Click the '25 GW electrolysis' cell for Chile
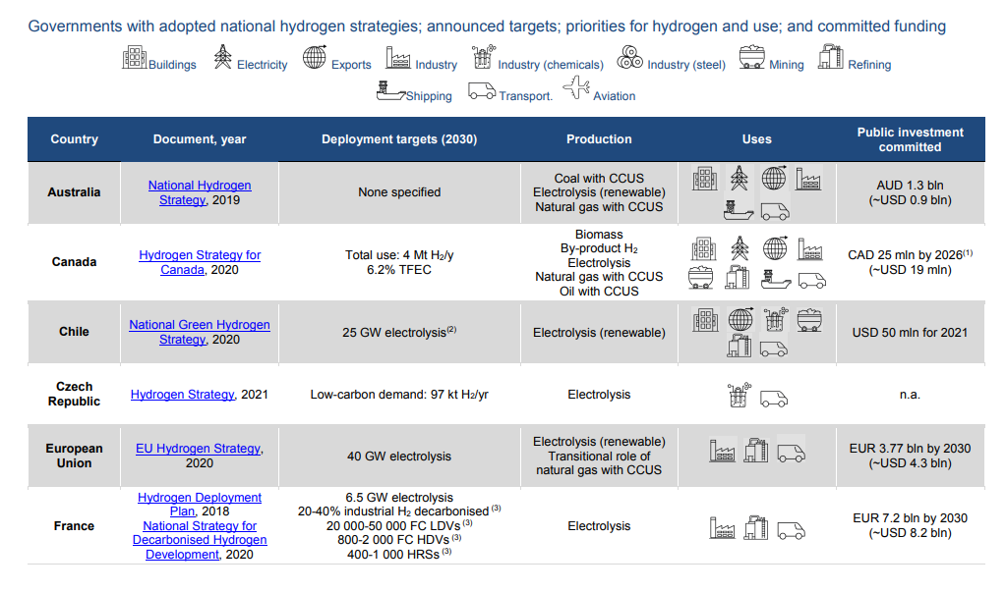1006x592 pixels. 399,332
